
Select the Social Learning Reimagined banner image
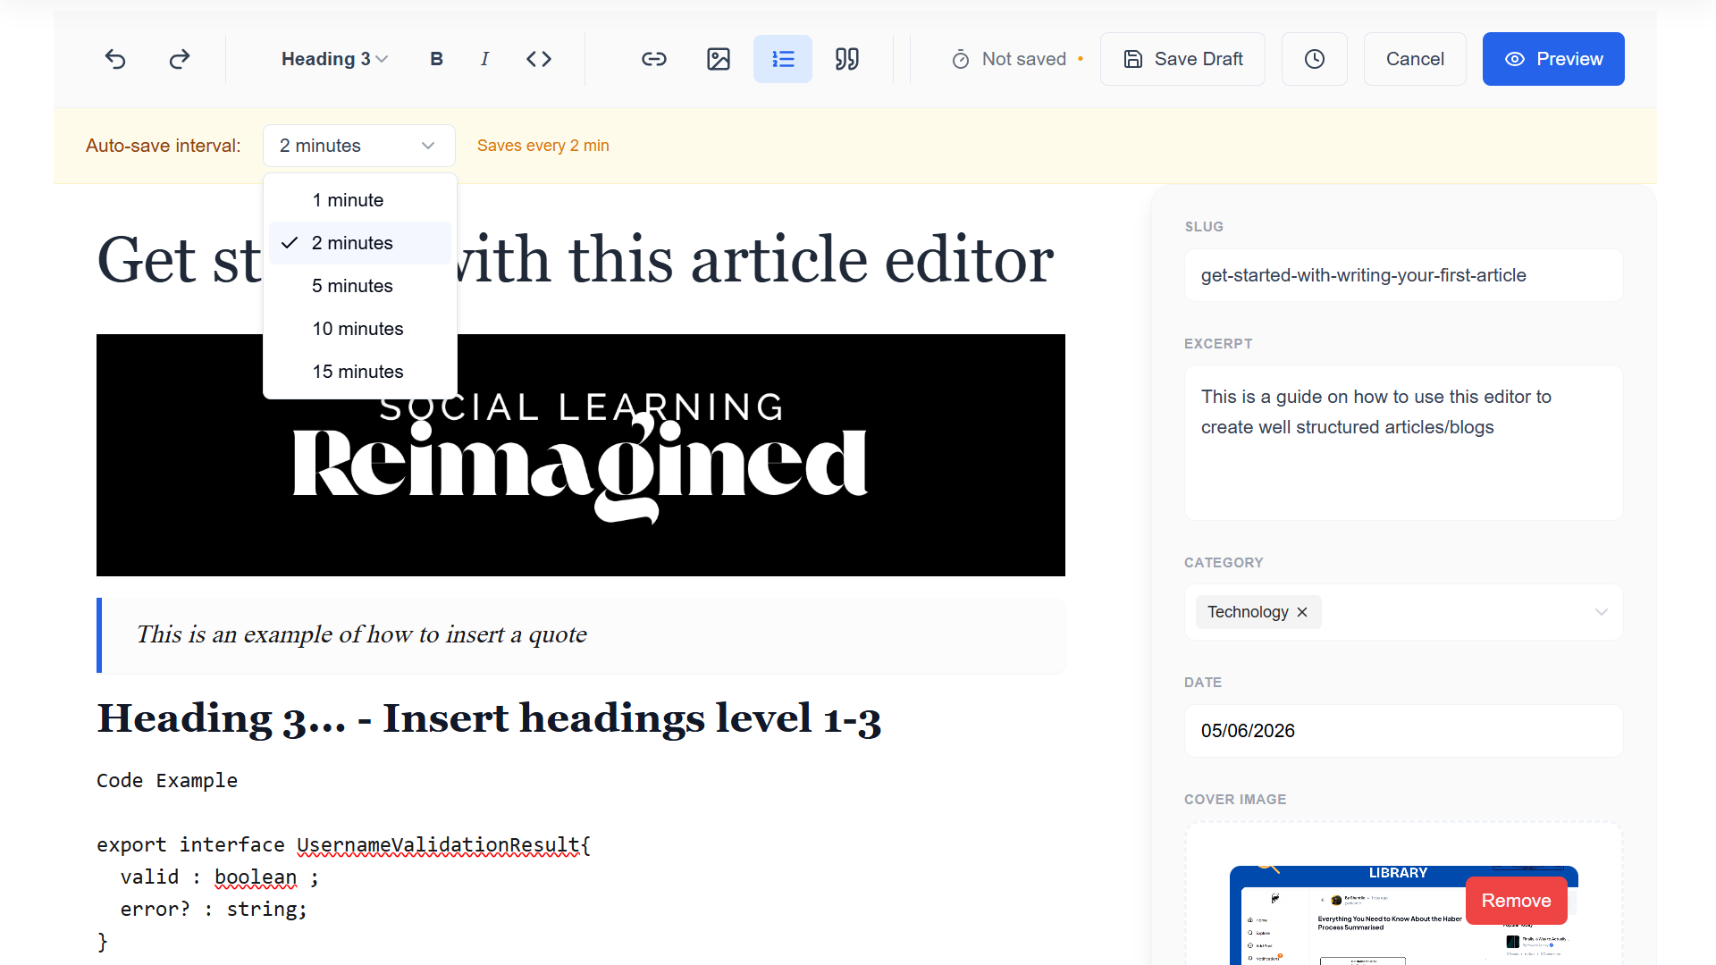click(x=581, y=455)
